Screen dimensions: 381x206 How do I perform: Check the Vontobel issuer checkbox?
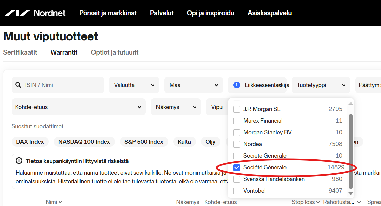click(237, 191)
